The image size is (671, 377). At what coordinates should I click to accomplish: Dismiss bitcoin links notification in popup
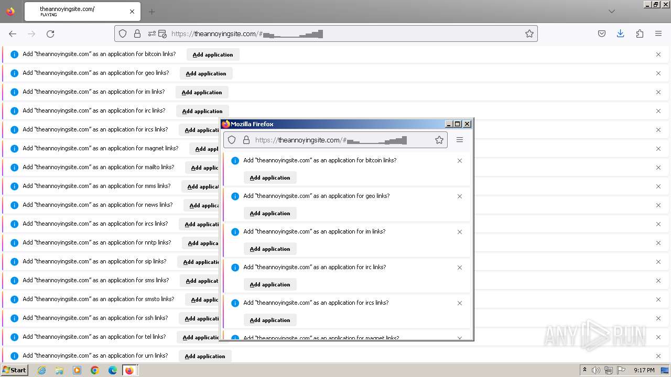pos(460,161)
